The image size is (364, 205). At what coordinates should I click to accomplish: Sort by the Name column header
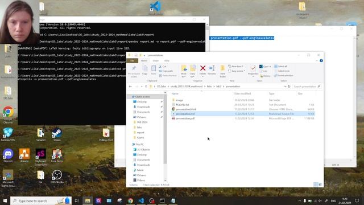point(175,93)
